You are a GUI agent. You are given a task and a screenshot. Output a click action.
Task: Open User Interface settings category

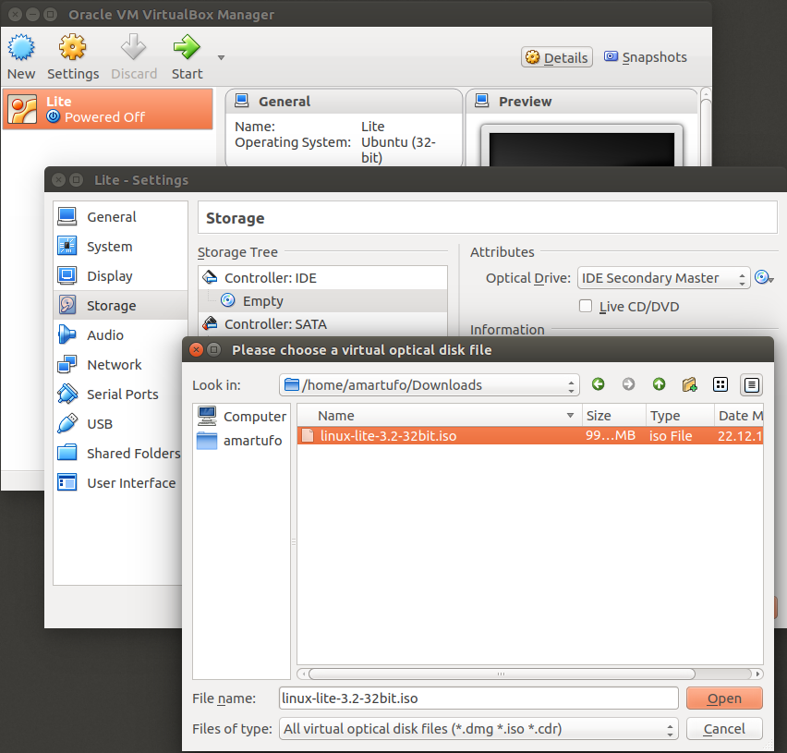point(118,483)
